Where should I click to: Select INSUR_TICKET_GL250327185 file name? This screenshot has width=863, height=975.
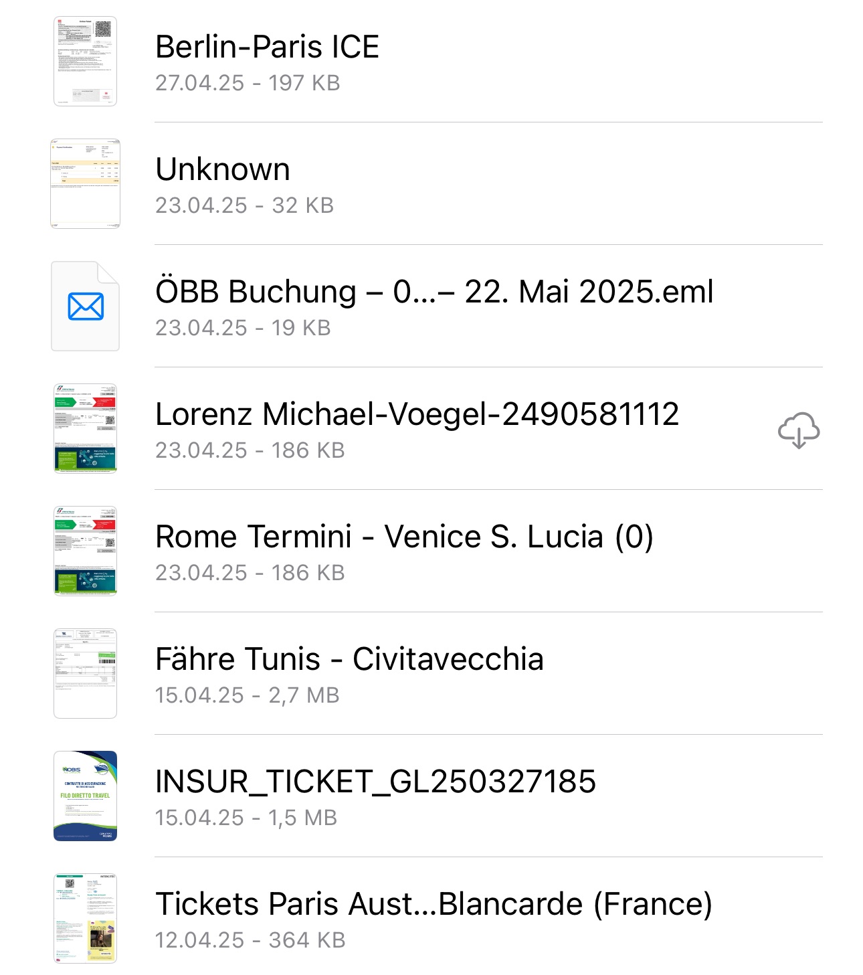click(x=375, y=782)
